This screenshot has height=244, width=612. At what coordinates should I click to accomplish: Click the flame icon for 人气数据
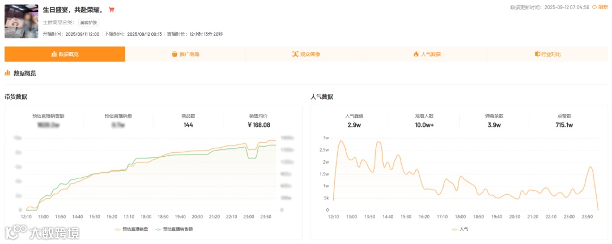(416, 54)
